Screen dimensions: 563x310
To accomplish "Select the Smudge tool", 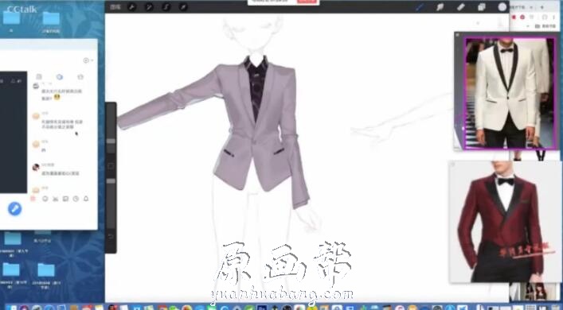I will (440, 7).
